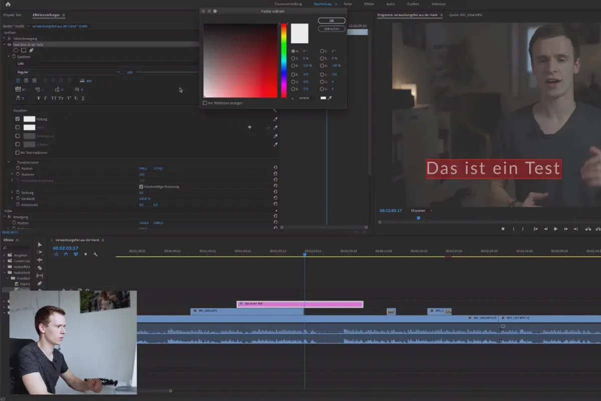Select the pen mask tool under the text layer
The height and width of the screenshot is (401, 601).
[x=31, y=50]
